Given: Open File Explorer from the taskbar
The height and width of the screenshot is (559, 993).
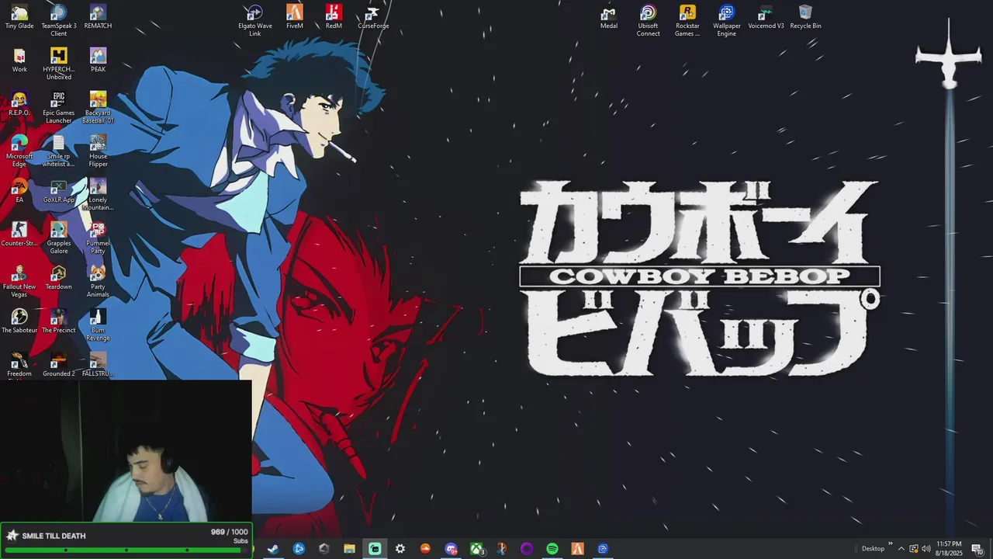Looking at the screenshot, I should click(349, 549).
